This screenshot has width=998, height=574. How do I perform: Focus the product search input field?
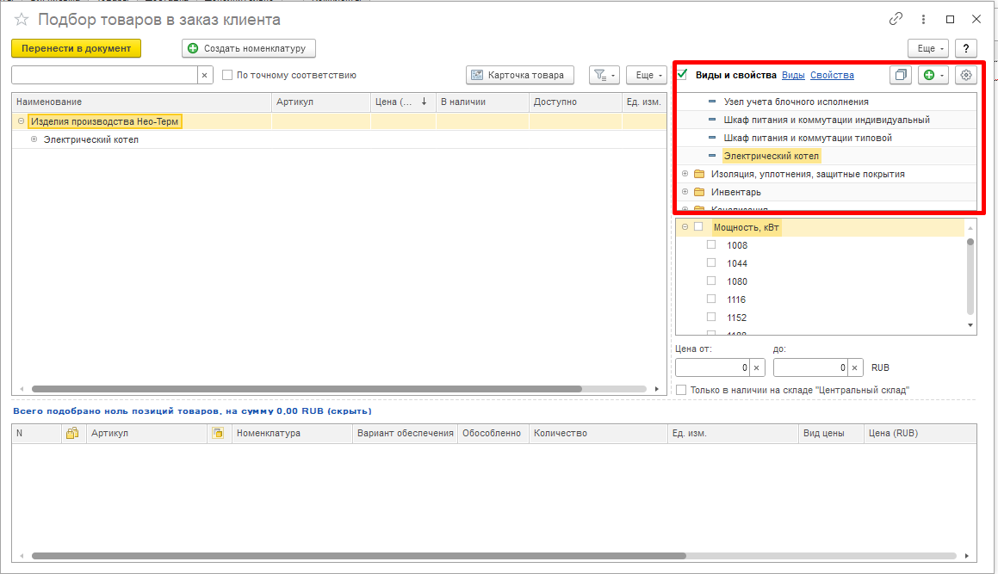pyautogui.click(x=104, y=75)
